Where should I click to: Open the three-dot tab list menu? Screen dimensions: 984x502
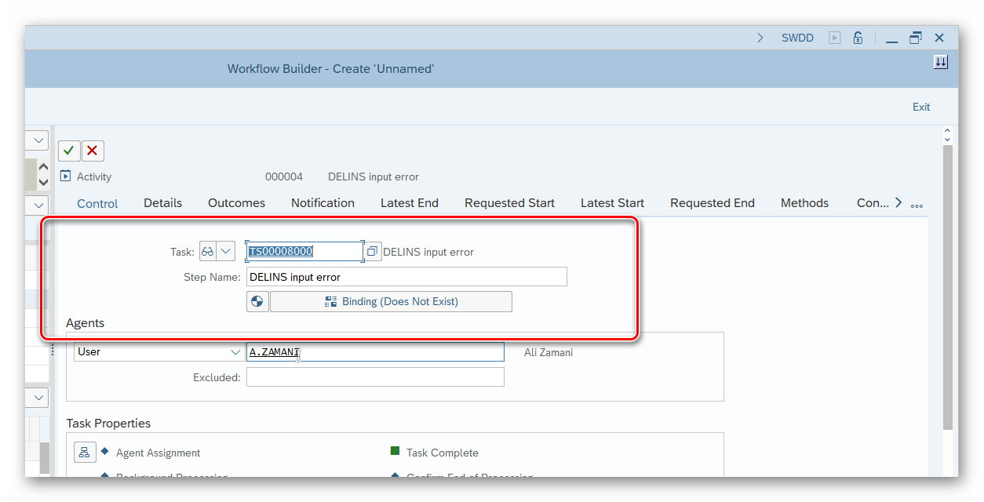point(917,206)
